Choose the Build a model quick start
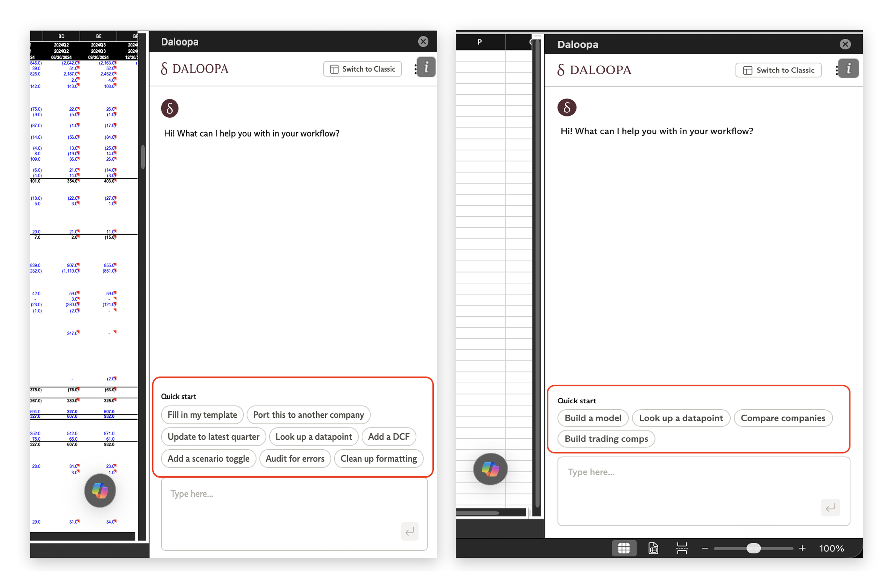Image resolution: width=893 pixels, height=588 pixels. (593, 418)
